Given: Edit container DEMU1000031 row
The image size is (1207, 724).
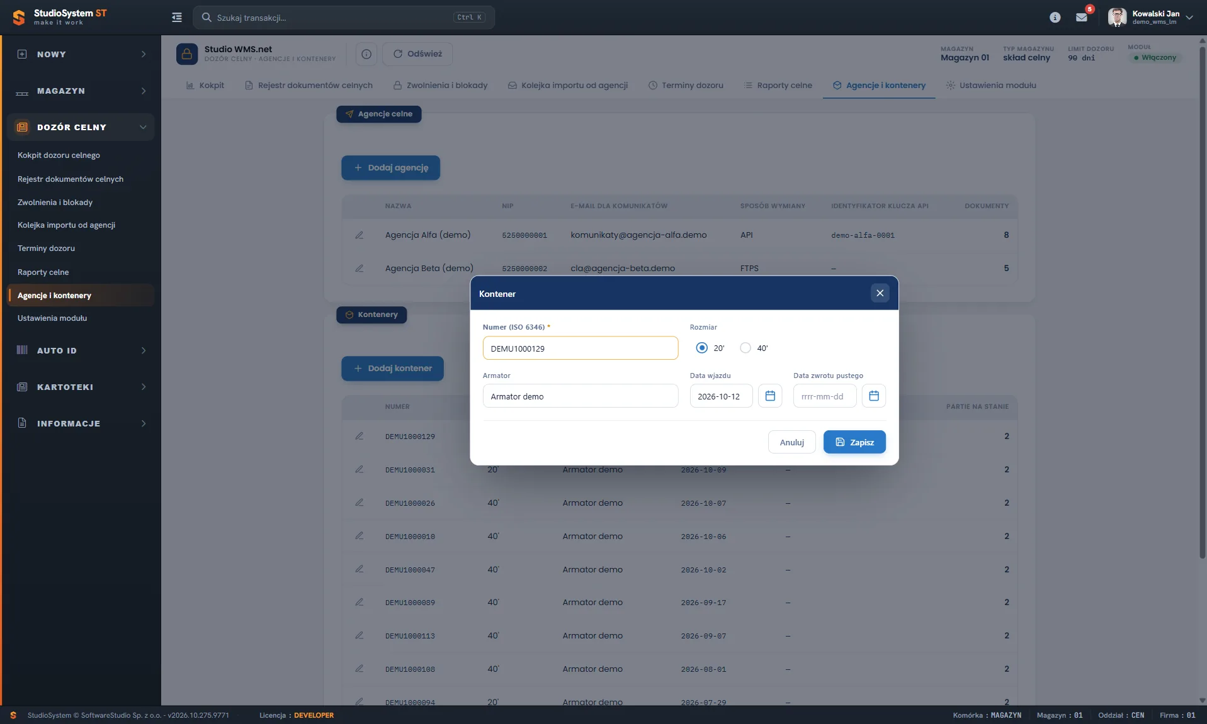Looking at the screenshot, I should [359, 469].
